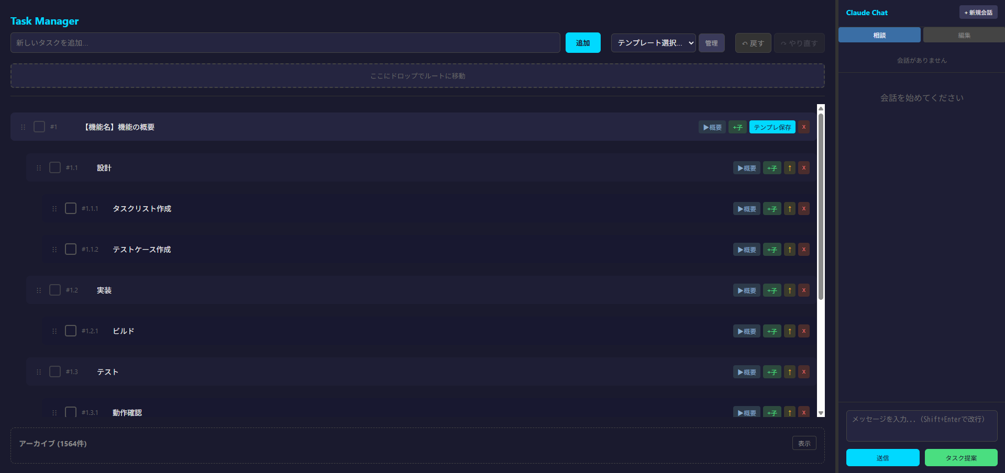Image resolution: width=1005 pixels, height=473 pixels.
Task: Open the テンプレート選択 dropdown
Action: [x=654, y=43]
